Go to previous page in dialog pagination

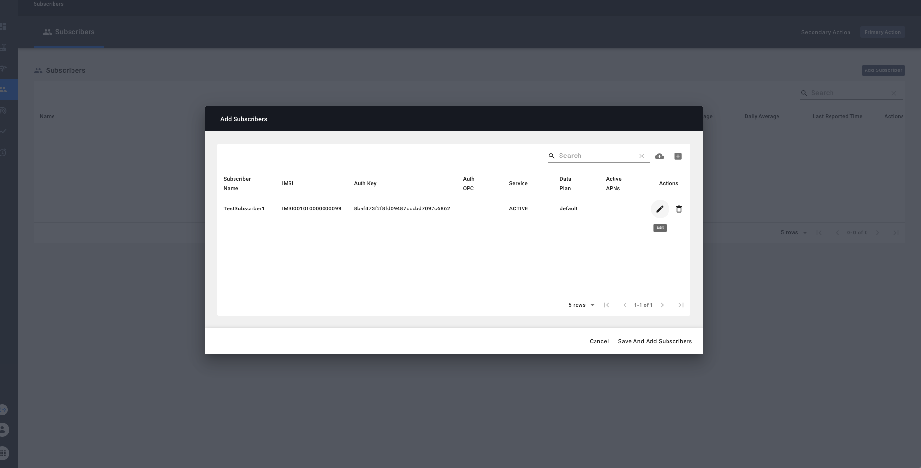click(x=625, y=305)
